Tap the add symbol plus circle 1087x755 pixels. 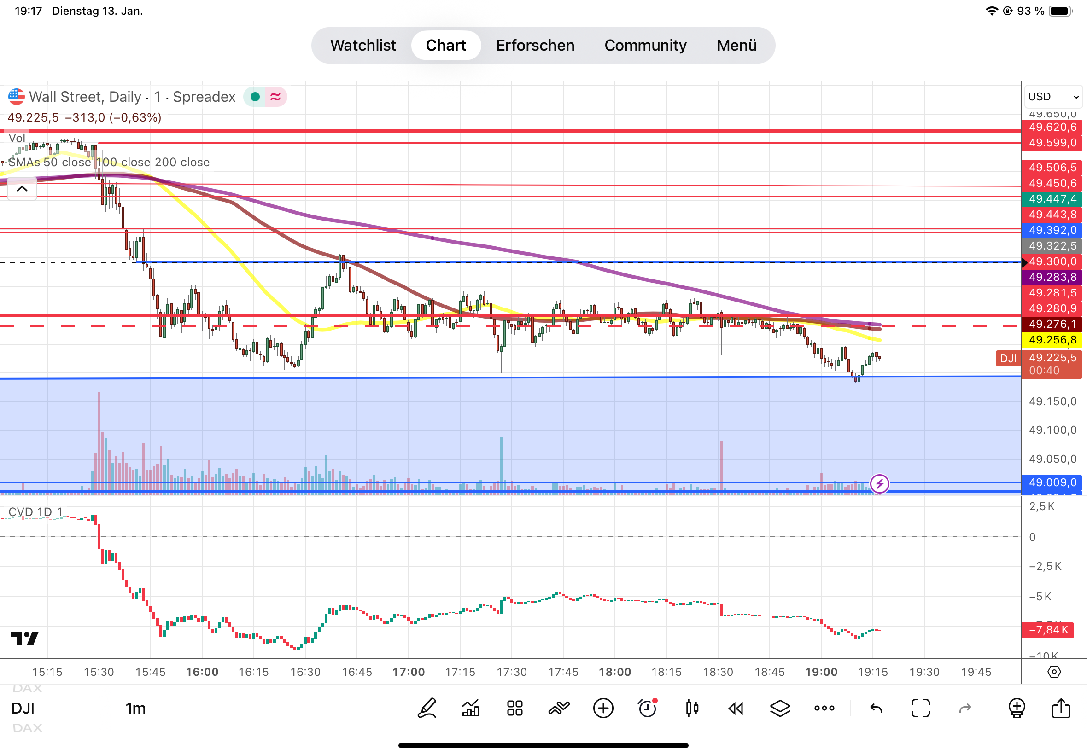(603, 708)
